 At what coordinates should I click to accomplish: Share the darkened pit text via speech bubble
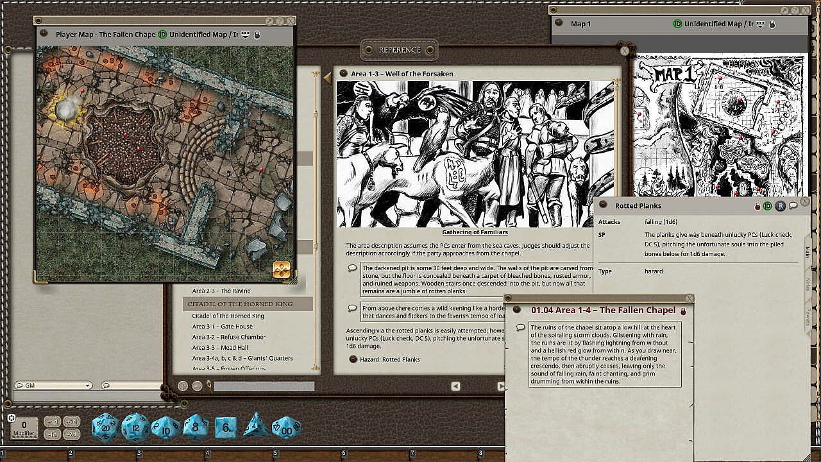click(352, 268)
